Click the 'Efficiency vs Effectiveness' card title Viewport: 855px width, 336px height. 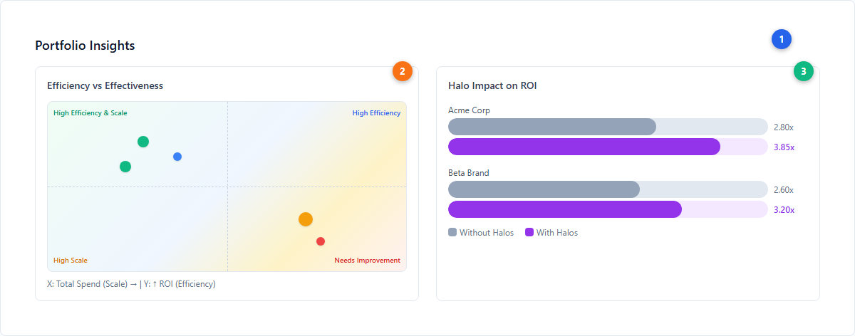click(x=105, y=85)
